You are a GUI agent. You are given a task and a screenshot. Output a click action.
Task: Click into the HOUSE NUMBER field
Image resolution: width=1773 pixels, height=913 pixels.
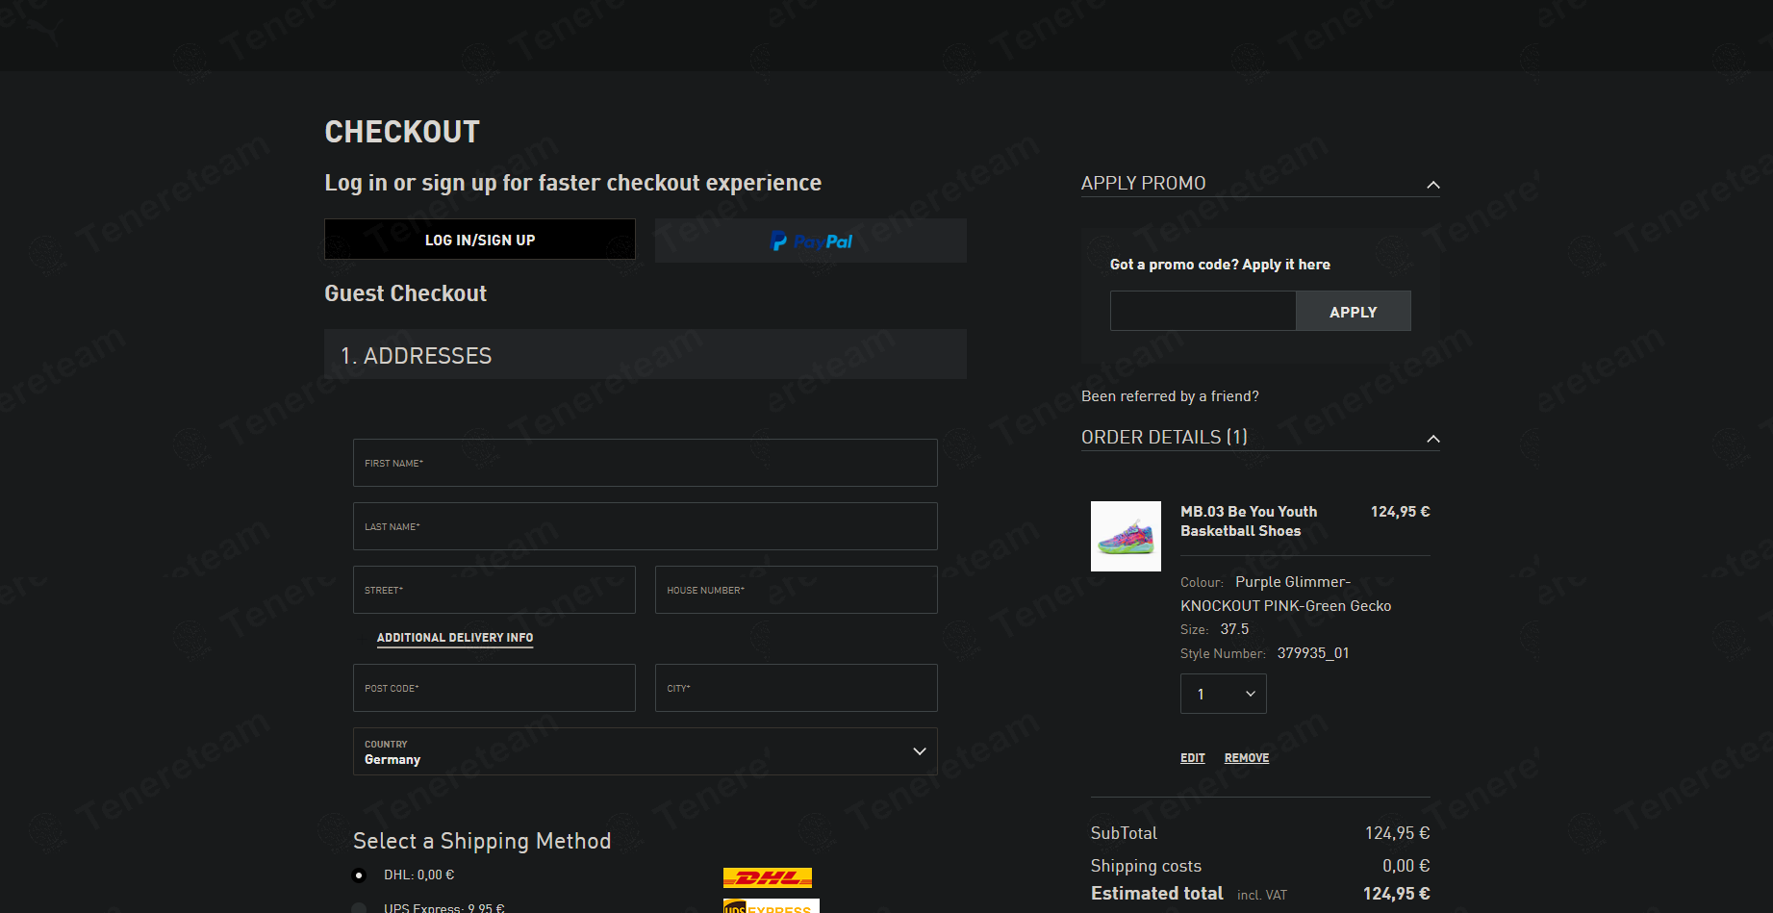click(x=797, y=590)
